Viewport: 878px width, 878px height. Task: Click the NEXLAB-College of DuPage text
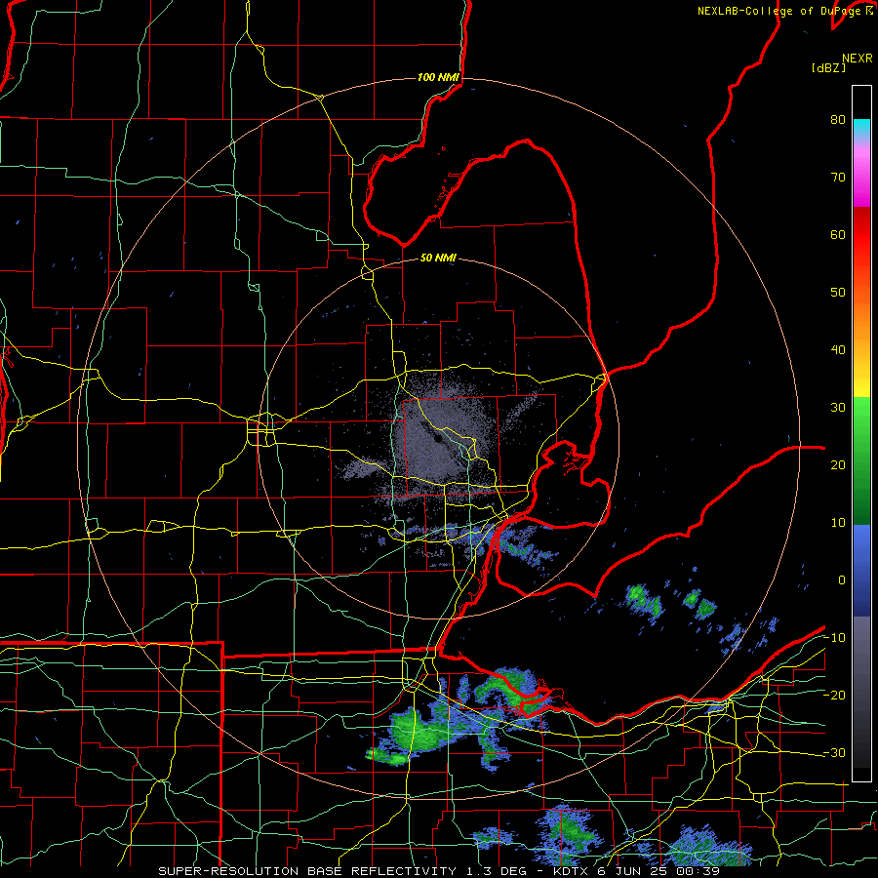778,11
